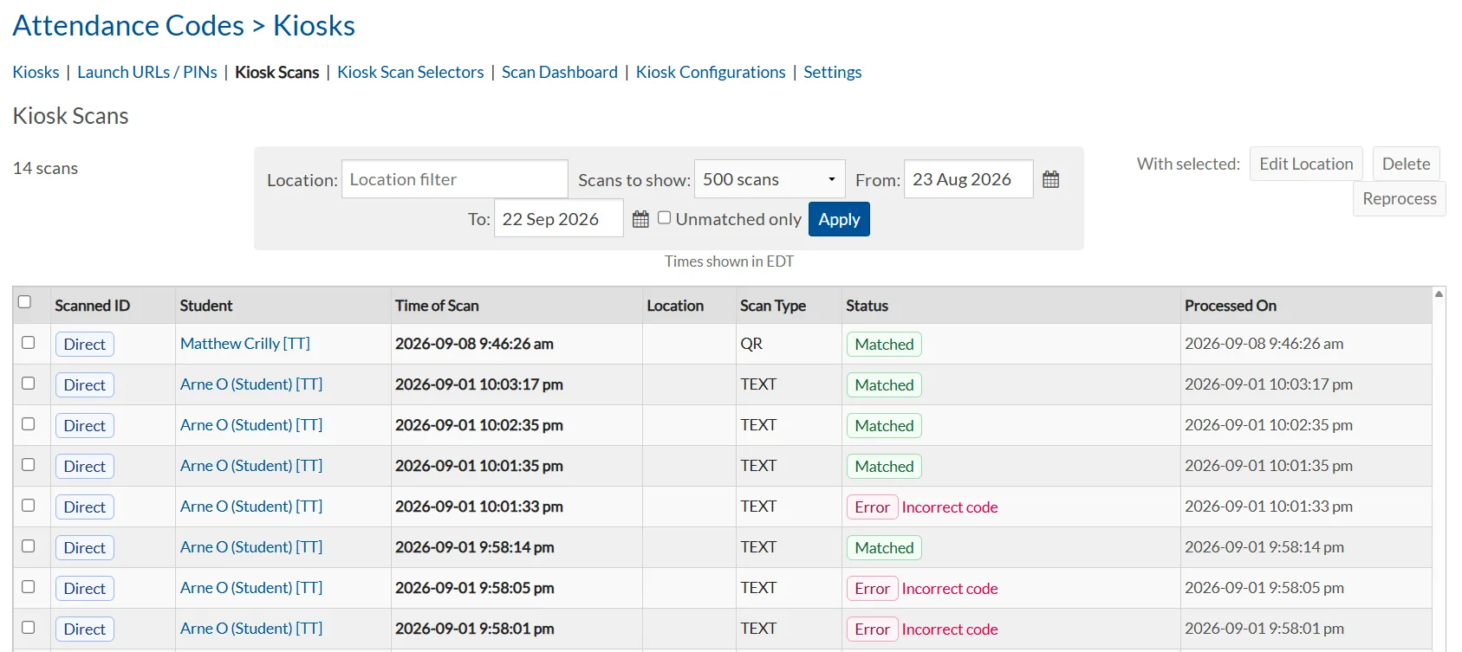The height and width of the screenshot is (652, 1462).
Task: Open Kiosk Configurations tab
Action: tap(711, 72)
